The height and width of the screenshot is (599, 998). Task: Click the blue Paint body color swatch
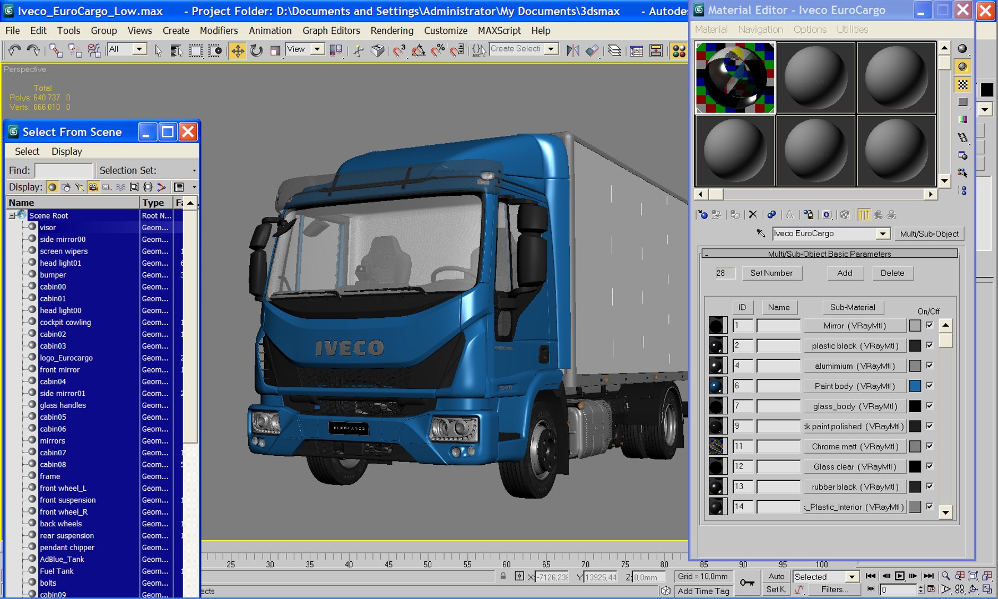(x=915, y=385)
